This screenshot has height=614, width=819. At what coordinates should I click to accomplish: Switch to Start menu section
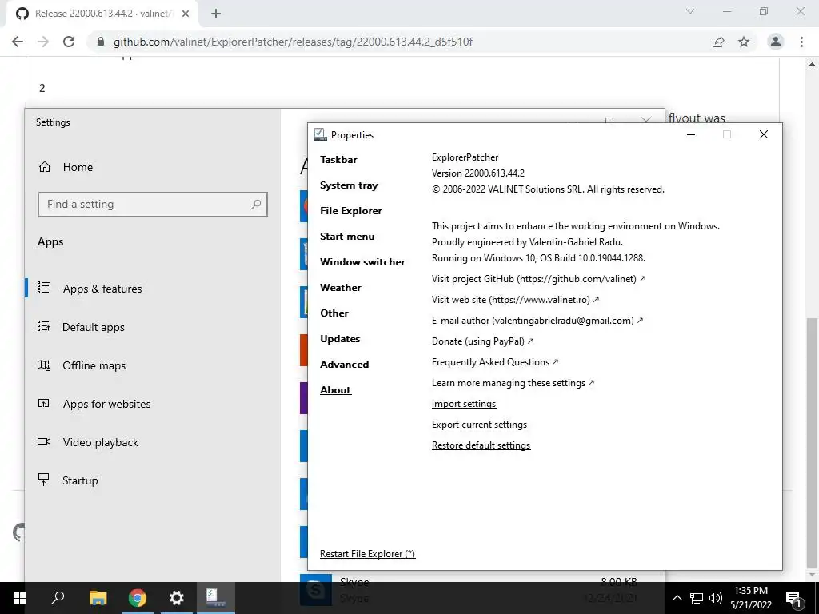[347, 237]
